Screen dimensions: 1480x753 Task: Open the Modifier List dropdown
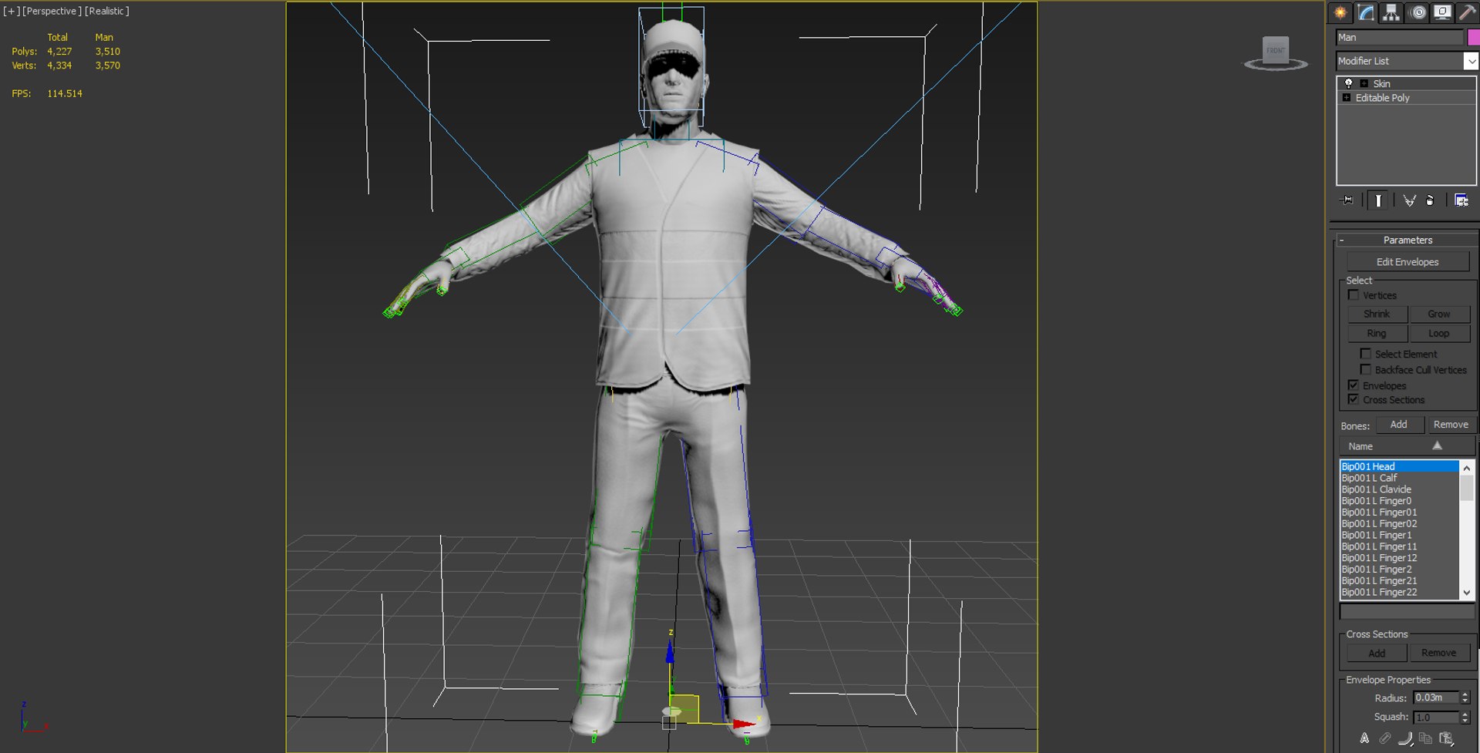(1471, 61)
